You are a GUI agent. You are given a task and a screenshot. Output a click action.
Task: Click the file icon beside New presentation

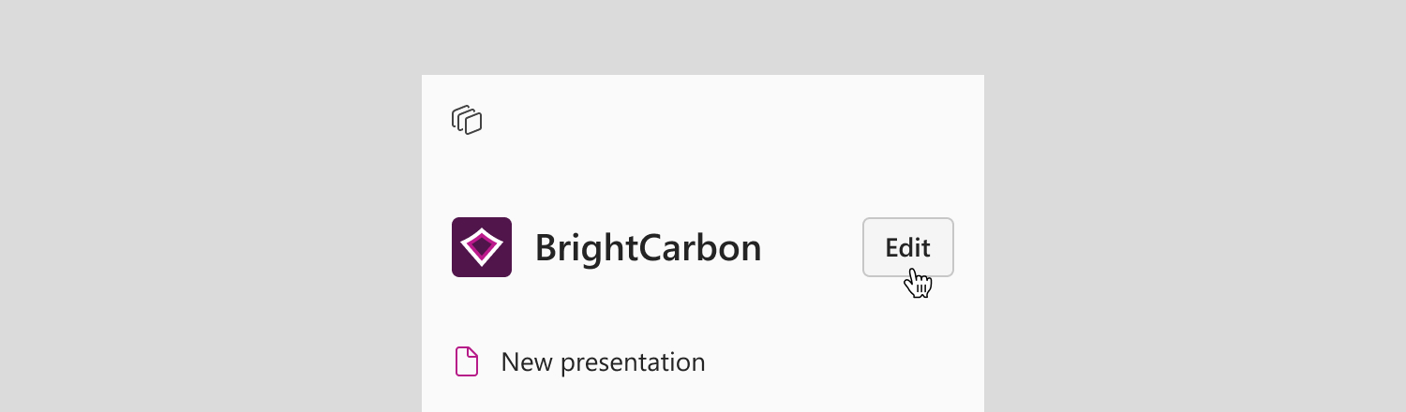pyautogui.click(x=467, y=361)
